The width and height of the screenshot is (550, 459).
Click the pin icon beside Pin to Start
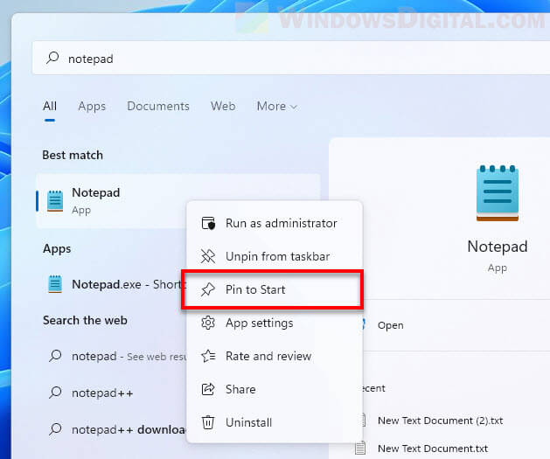tap(208, 289)
